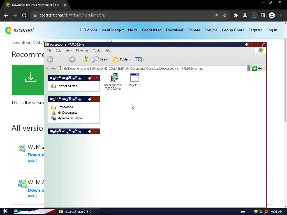Screen dimensions: 287x215
Task: Click Download in the site navigation
Action: [174, 30]
